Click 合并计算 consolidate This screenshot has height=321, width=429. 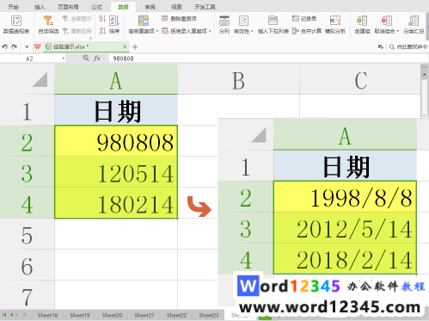(x=307, y=31)
